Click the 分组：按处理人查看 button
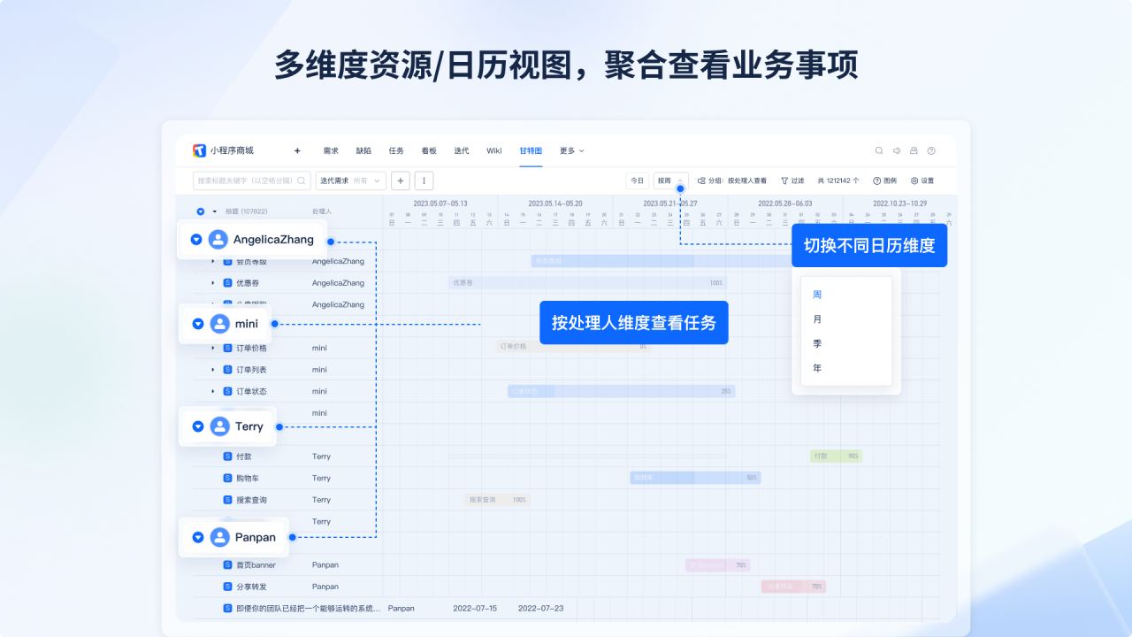This screenshot has height=637, width=1132. tap(732, 180)
